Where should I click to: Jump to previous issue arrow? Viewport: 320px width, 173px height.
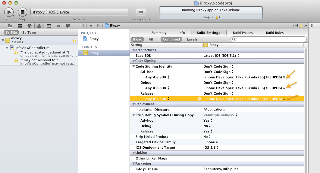[296, 26]
